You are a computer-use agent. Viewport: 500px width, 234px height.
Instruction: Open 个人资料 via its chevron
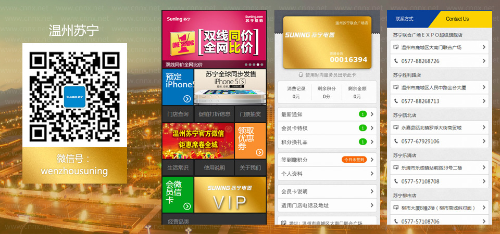(x=372, y=174)
